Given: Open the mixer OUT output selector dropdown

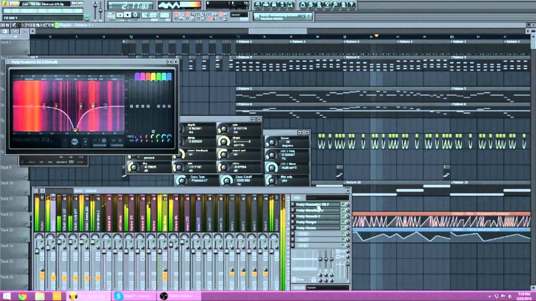Looking at the screenshot, I should (x=327, y=287).
